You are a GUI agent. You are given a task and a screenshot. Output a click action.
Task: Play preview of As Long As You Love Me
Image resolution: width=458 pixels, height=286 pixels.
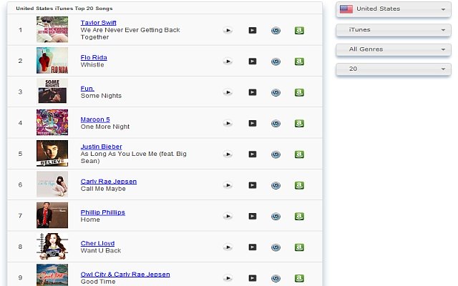(x=228, y=154)
